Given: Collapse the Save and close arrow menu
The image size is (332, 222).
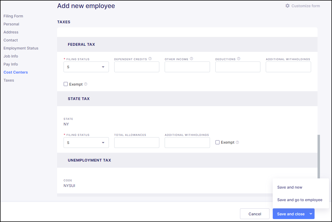Looking at the screenshot, I should pyautogui.click(x=311, y=214).
